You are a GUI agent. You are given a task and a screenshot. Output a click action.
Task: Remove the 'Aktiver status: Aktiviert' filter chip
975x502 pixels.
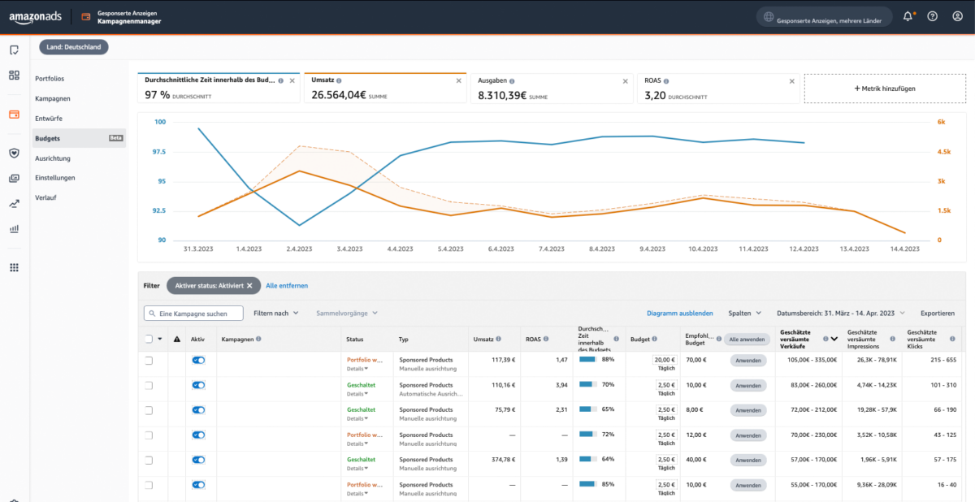(x=249, y=286)
